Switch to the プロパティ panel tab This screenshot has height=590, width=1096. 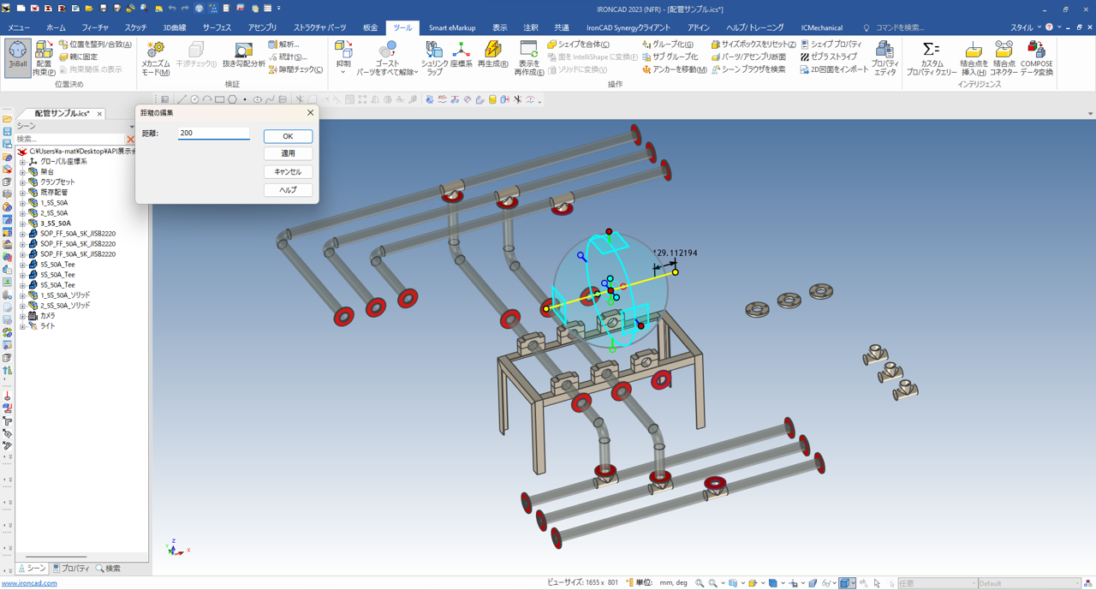click(x=71, y=569)
